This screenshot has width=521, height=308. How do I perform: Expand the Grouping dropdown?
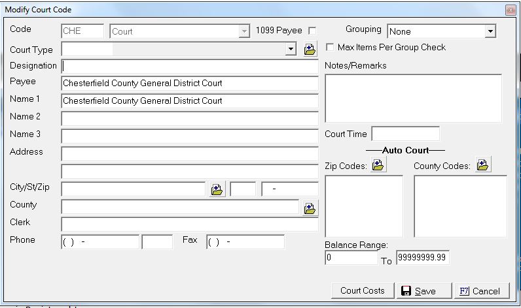(x=490, y=31)
